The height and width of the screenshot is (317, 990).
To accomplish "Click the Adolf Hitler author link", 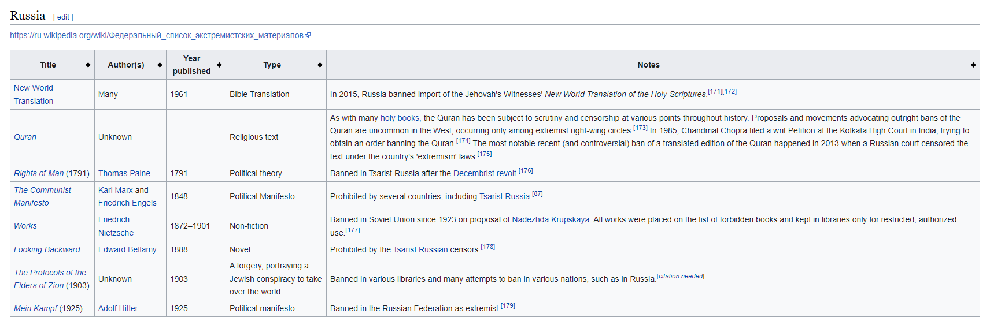I will pos(118,308).
